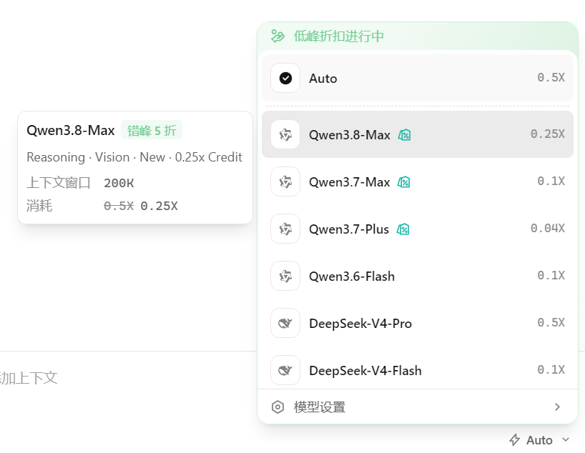Click the Qwen3.8-Max model logo icon

click(285, 134)
